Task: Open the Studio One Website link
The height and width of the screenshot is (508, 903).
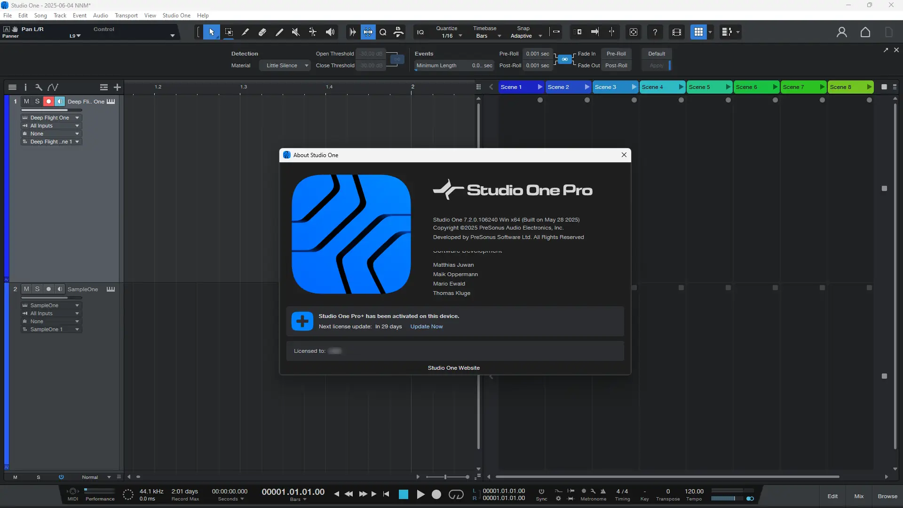Action: (453, 368)
